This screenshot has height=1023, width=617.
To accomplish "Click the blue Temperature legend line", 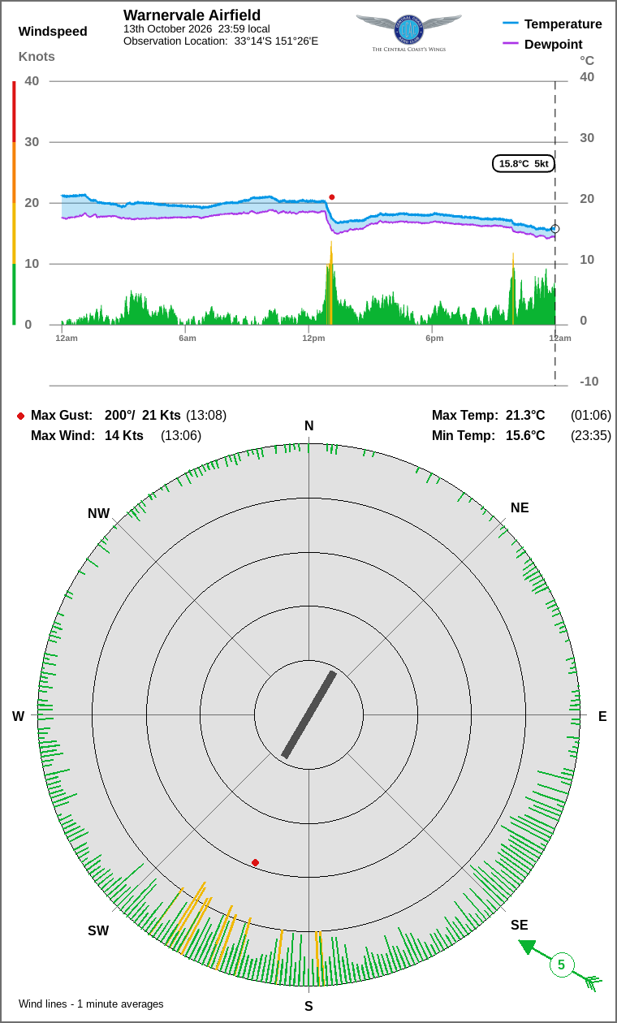I will pos(511,24).
